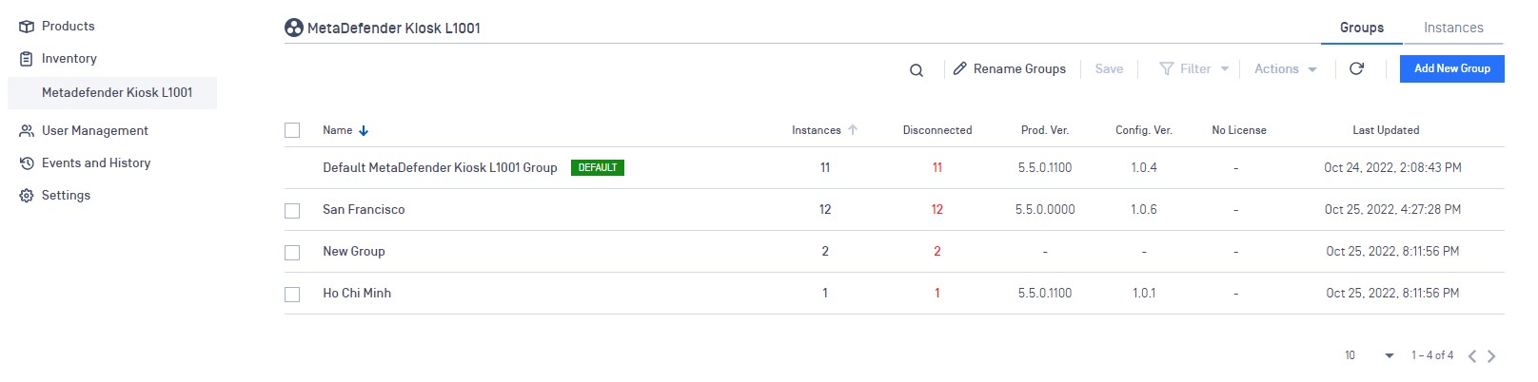
Task: Click the Rename Groups button
Action: pyautogui.click(x=1010, y=69)
